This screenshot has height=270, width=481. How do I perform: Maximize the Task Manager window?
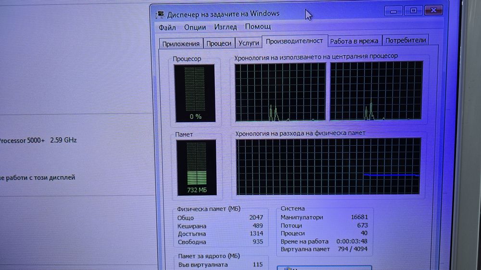[414, 11]
